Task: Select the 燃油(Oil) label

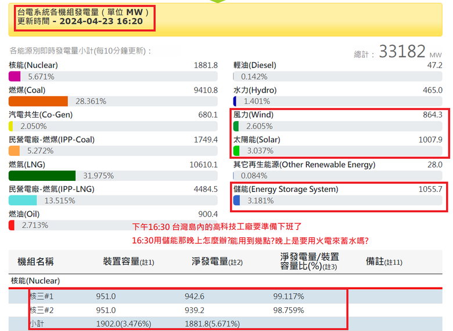Action: (x=24, y=214)
